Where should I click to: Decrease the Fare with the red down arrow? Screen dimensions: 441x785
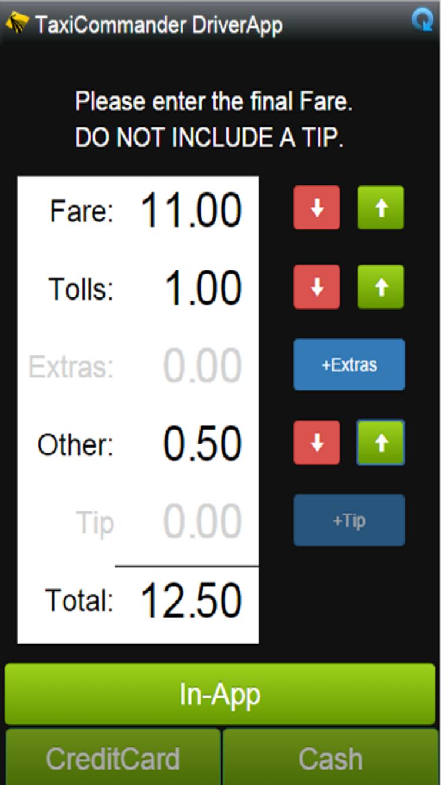316,208
